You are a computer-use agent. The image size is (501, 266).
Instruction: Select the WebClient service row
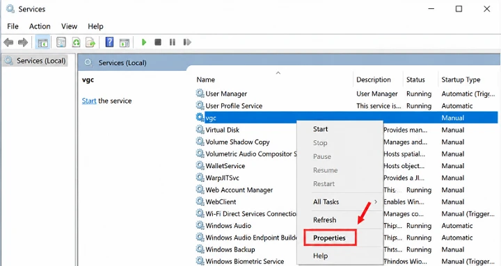click(246, 201)
